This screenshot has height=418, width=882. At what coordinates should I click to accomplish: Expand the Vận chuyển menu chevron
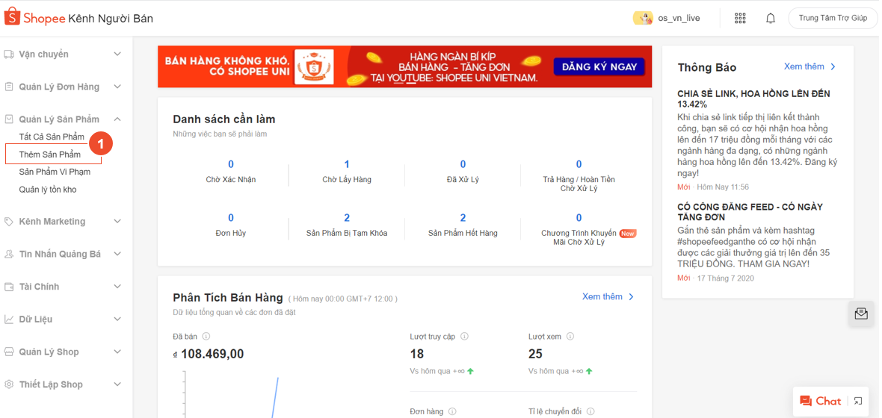[x=117, y=54]
